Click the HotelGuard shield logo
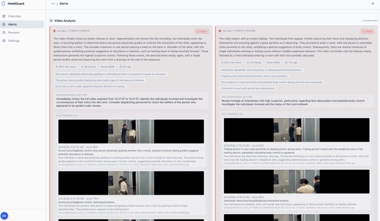Viewport: 380px width, 221px height. (x=3, y=4)
